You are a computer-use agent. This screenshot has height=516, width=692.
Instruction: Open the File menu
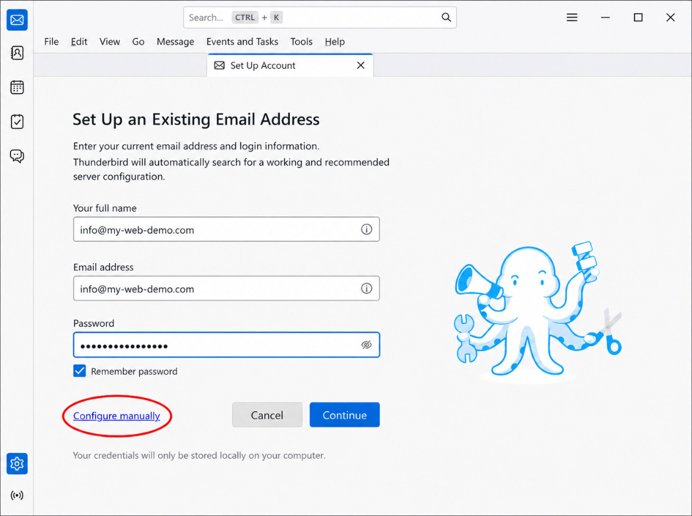[x=51, y=42]
